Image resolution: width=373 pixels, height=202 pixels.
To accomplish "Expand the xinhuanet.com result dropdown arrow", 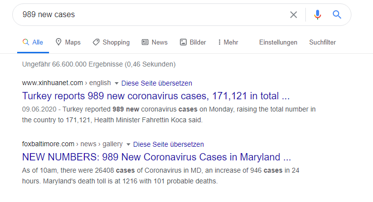I will 117,83.
